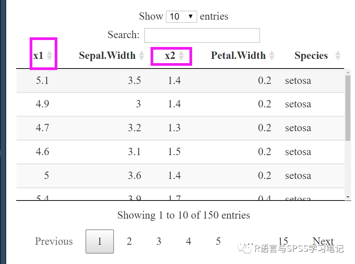Screen dimensions: 355x264
Task: Sort by Species column arrows
Action: coord(338,55)
